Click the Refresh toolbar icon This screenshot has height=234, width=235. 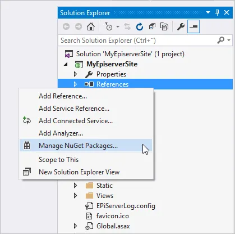pyautogui.click(x=140, y=26)
